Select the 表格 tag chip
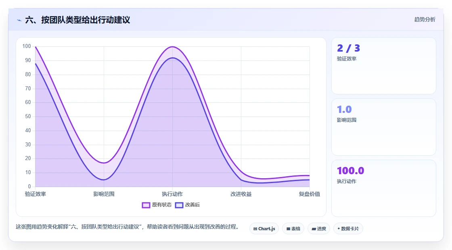452x250 pixels. (293, 229)
